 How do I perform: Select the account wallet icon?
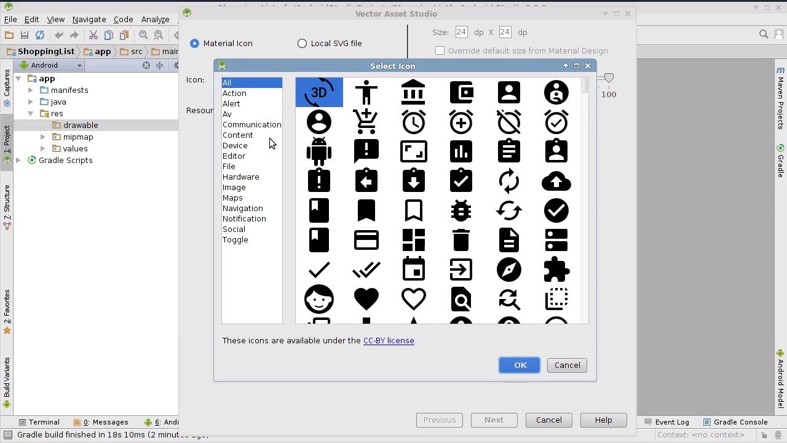461,92
